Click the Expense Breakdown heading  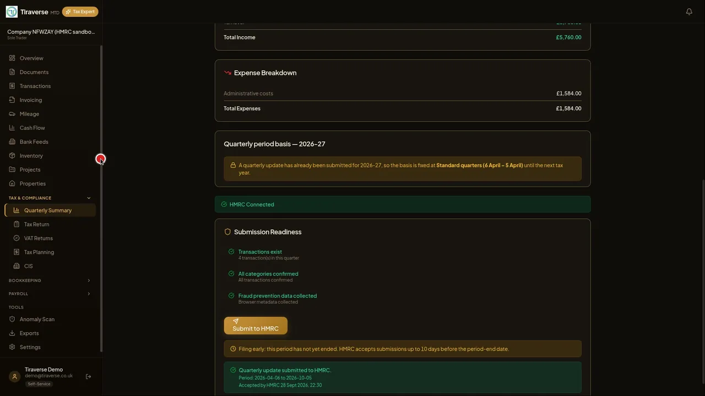tap(265, 73)
